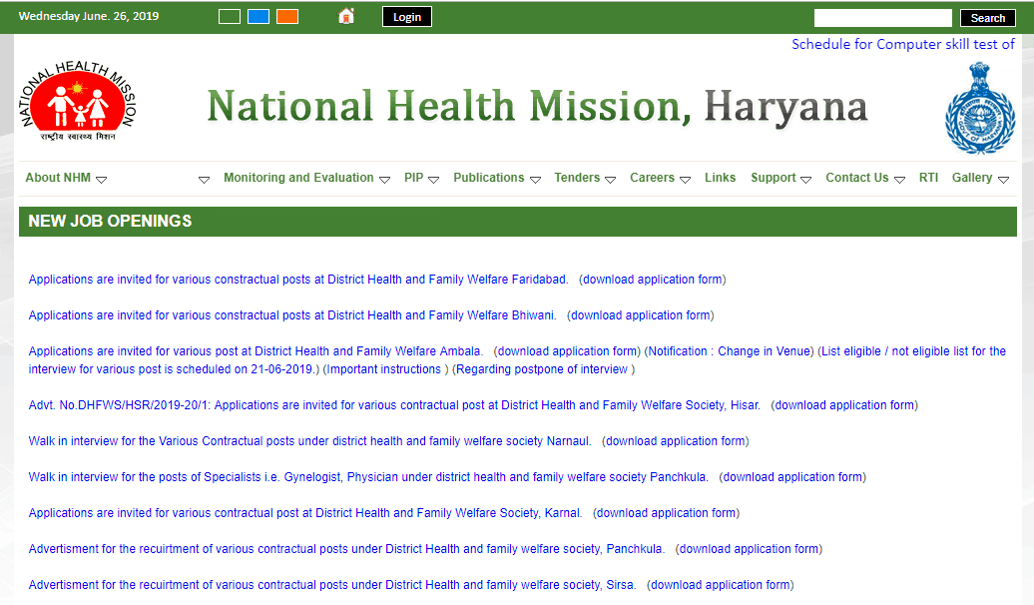The height and width of the screenshot is (605, 1034).
Task: Download the application form for Bhiwani
Action: point(641,315)
